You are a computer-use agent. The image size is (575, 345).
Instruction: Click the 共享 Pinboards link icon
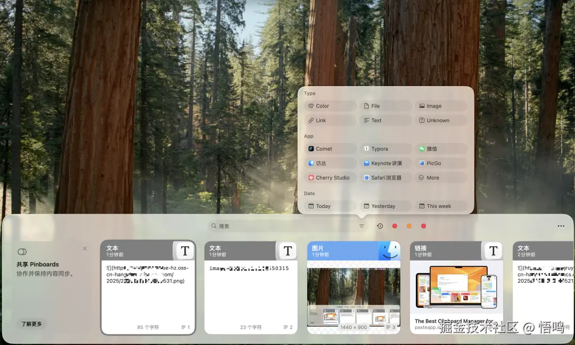(22, 251)
